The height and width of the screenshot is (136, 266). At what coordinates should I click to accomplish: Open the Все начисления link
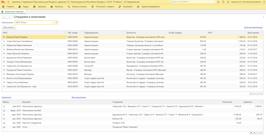[79, 97]
